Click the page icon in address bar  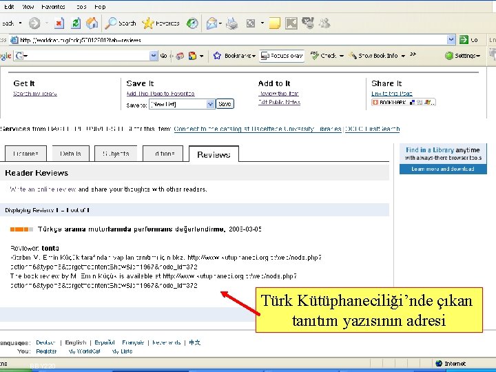pos(14,40)
